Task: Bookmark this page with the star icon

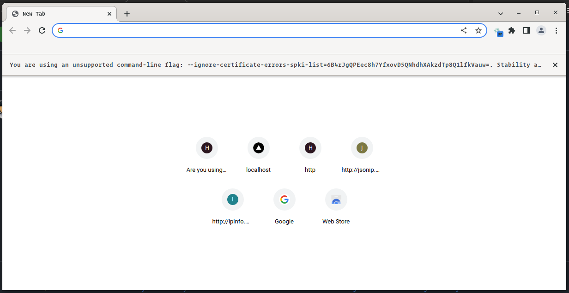Action: (x=478, y=30)
